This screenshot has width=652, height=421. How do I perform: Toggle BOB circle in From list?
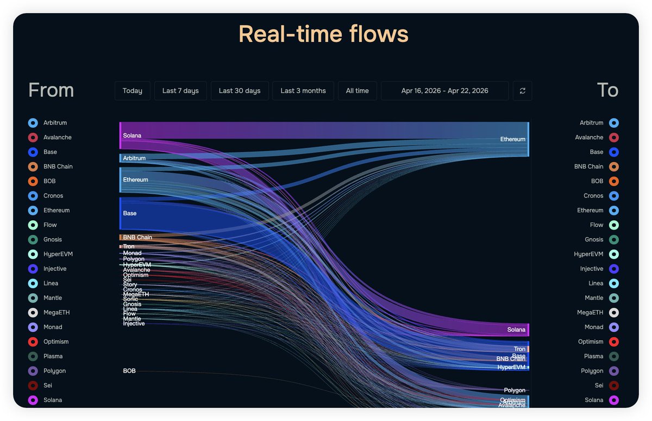[x=33, y=181]
